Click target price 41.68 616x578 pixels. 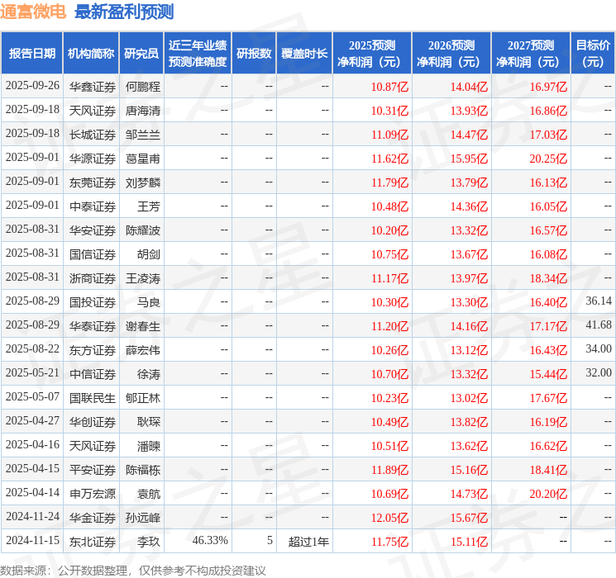[x=599, y=325]
